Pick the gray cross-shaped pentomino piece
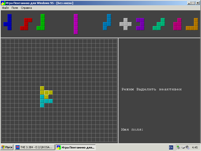Screen dimensions: 201x151 coord(126,24)
